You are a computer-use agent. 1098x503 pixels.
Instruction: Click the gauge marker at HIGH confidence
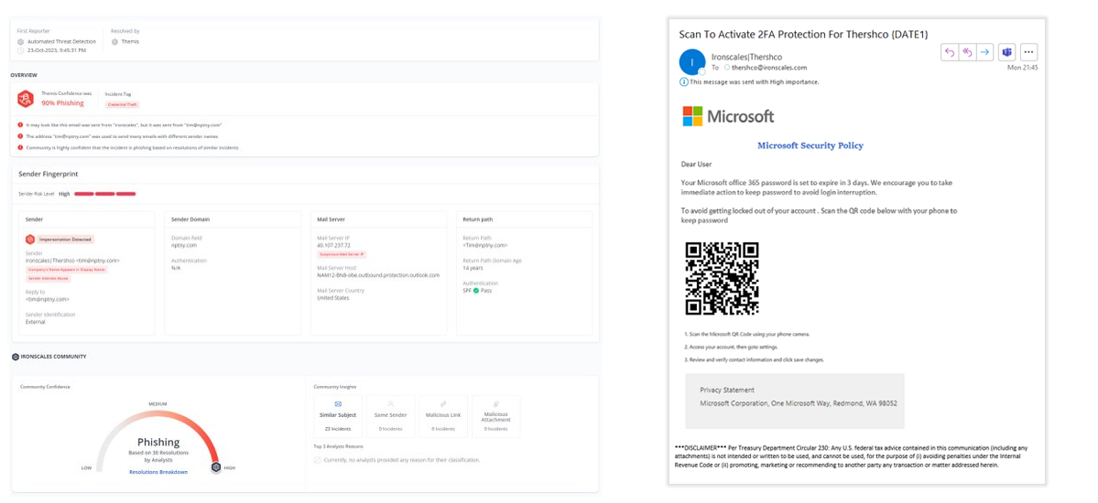point(216,466)
